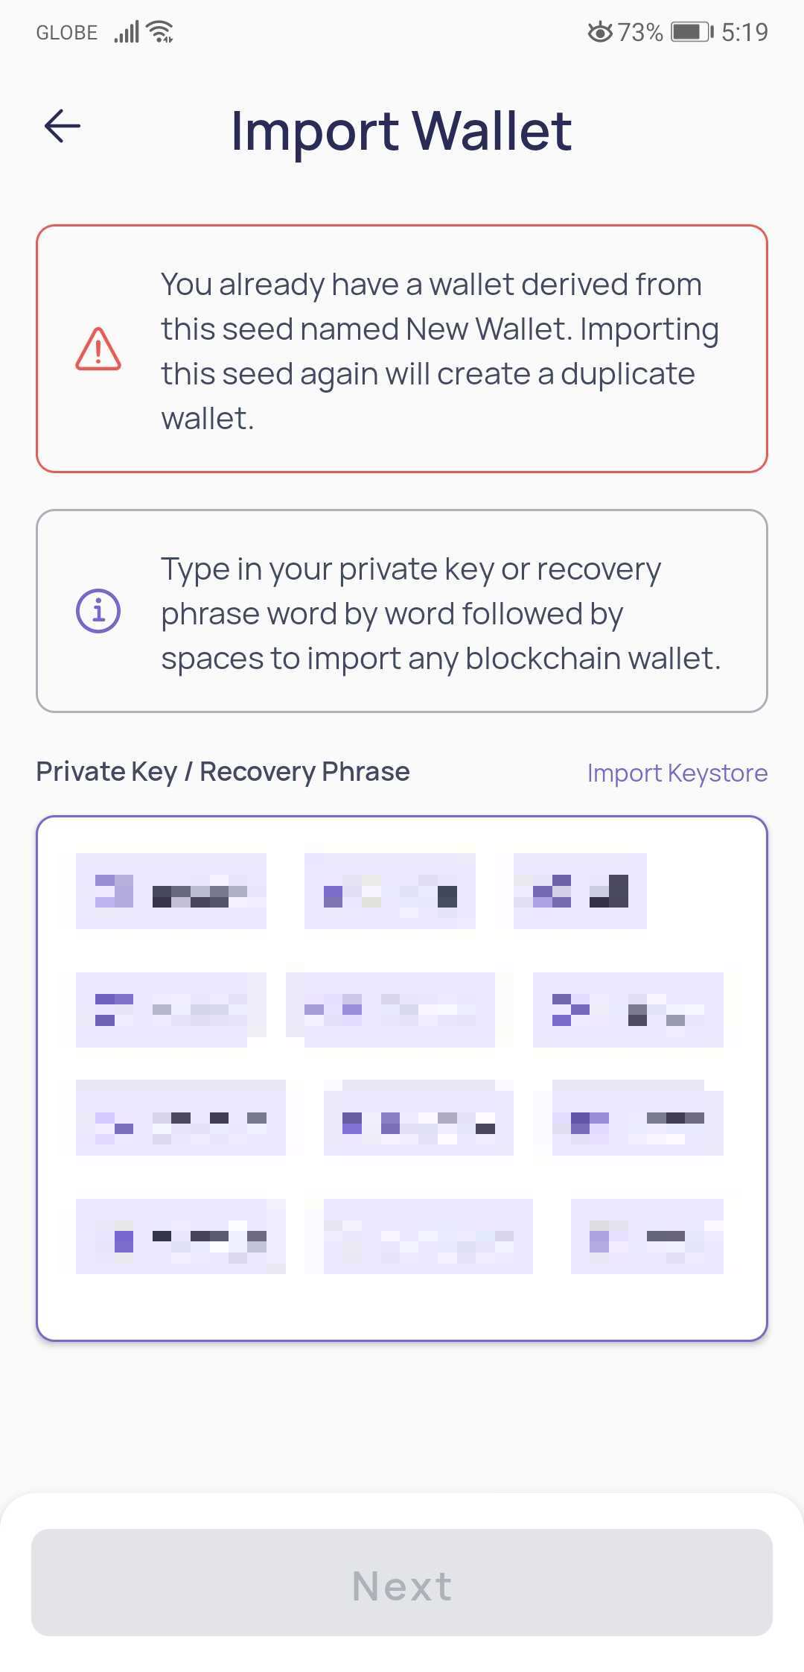The width and height of the screenshot is (804, 1672).
Task: Tap the duplicate wallet warning message
Action: (439, 350)
